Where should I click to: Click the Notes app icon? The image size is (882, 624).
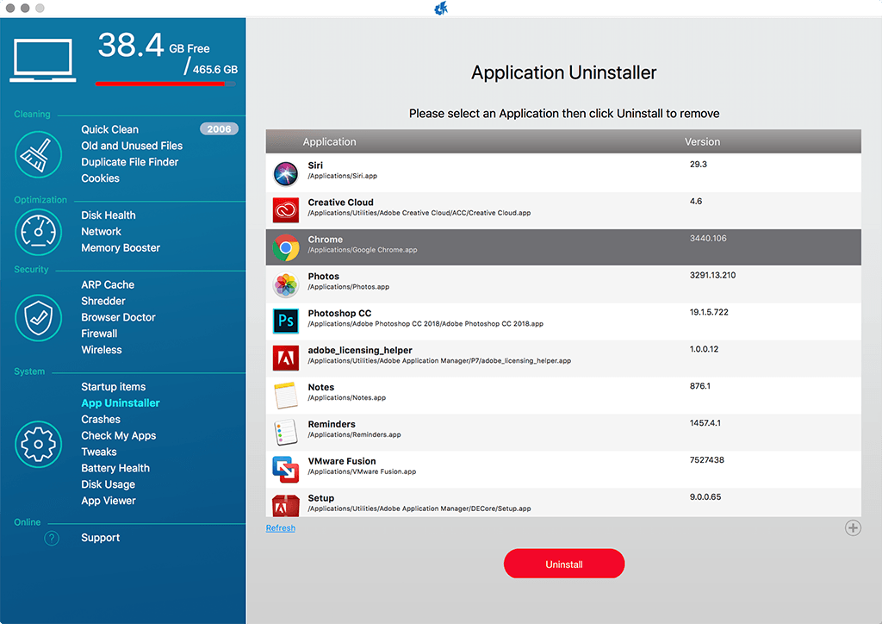286,396
